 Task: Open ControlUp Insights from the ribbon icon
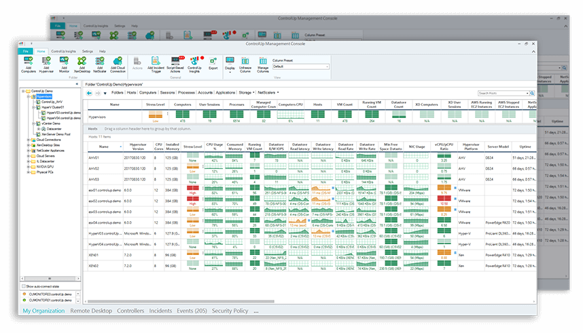(194, 64)
